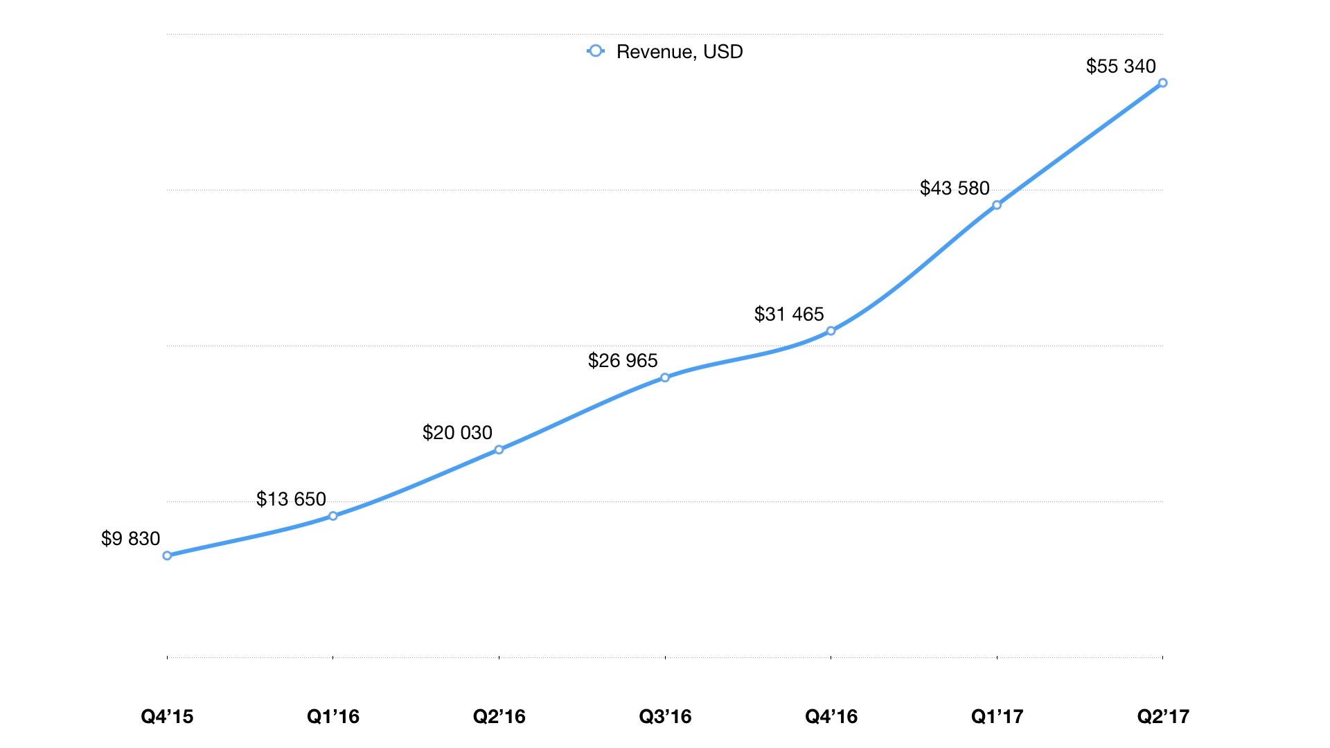Click the $20 030 value label
Viewport: 1330px width, 748px height.
pos(457,433)
